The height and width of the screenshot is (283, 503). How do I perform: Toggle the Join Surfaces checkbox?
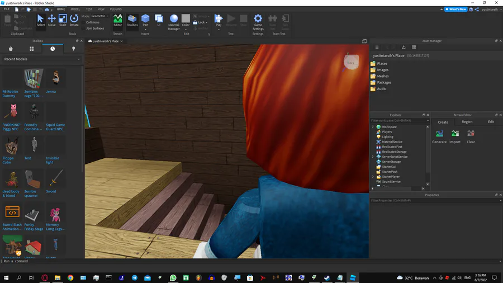pos(83,29)
